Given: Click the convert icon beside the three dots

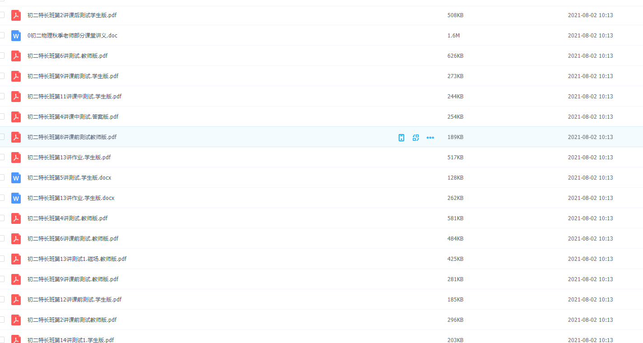Looking at the screenshot, I should 416,138.
